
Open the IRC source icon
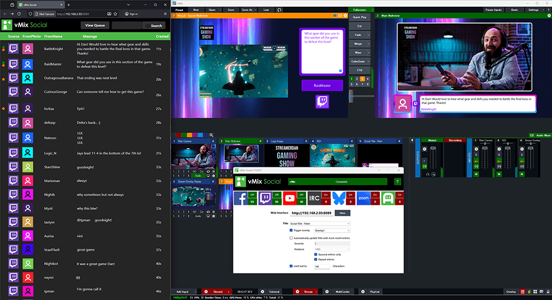(314, 198)
